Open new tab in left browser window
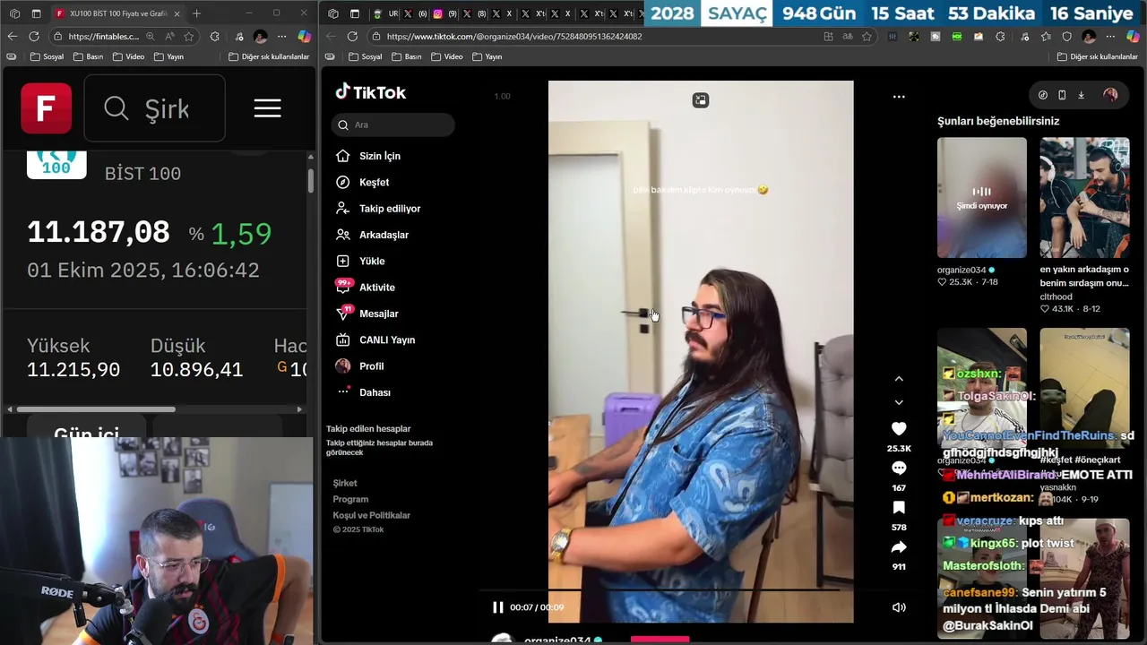The width and height of the screenshot is (1147, 645). [197, 13]
